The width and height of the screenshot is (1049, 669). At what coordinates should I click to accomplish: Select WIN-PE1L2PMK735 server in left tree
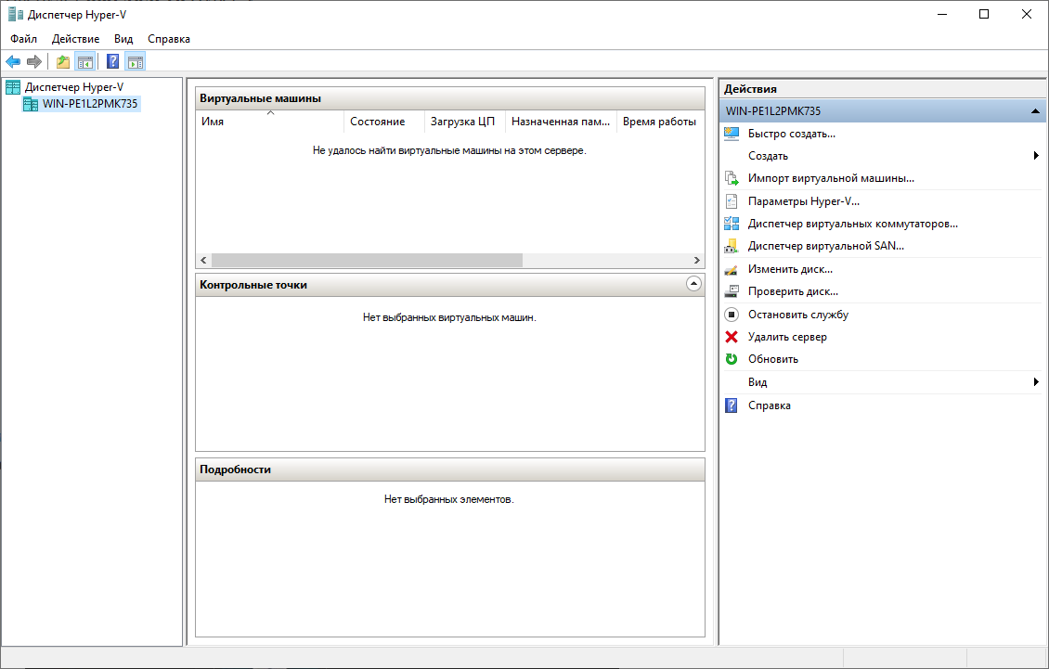[90, 104]
